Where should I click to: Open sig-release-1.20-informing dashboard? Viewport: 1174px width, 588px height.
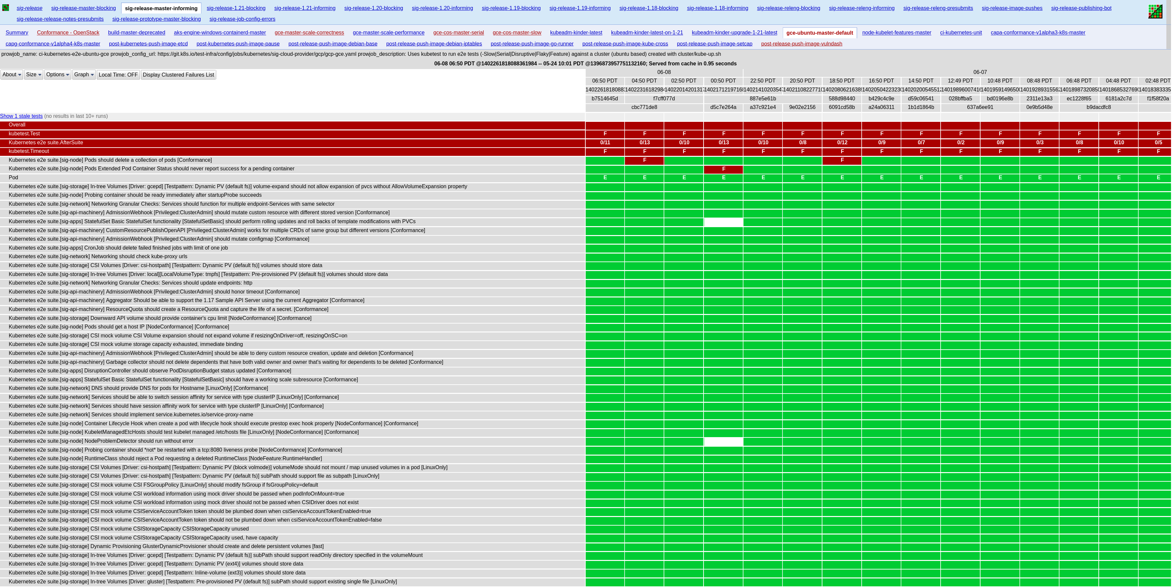click(442, 8)
